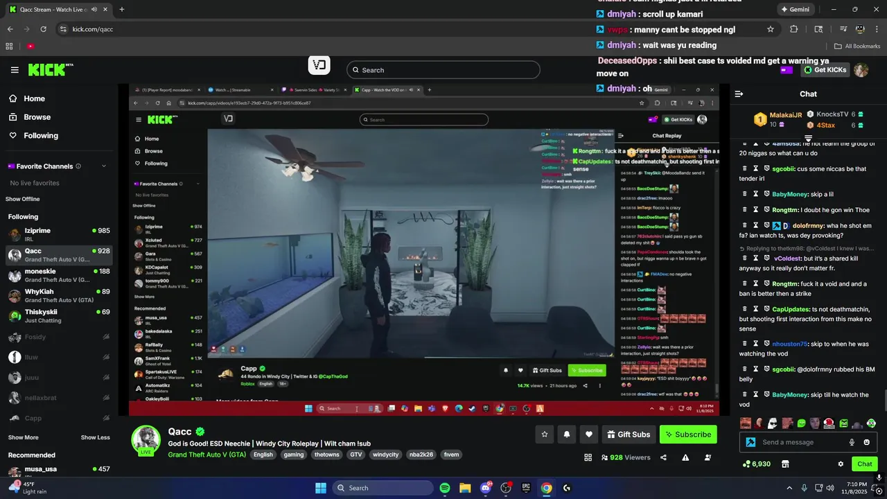Screen dimensions: 887x499
Task: Open Windows Start menu
Action: (321, 488)
